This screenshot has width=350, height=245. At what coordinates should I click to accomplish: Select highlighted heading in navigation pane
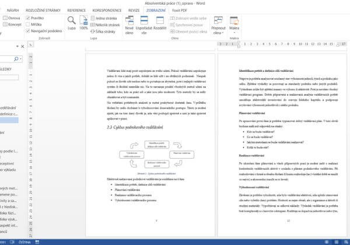click(9, 120)
